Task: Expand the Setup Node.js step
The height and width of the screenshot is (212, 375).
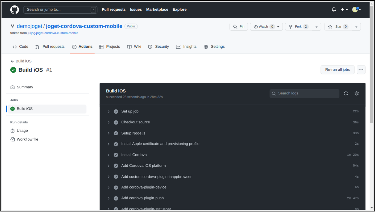Action: click(x=109, y=133)
